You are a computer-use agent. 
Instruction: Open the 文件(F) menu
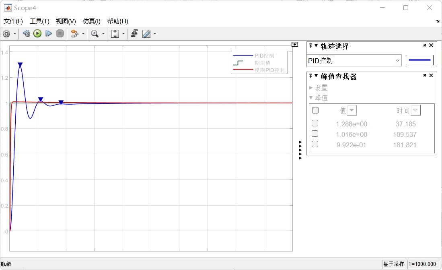(x=13, y=21)
